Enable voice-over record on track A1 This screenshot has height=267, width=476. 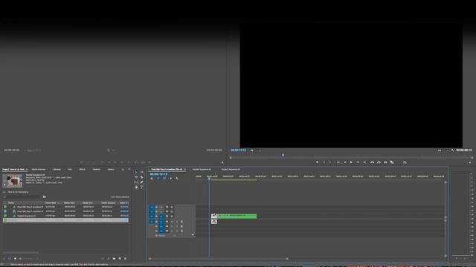tap(181, 222)
